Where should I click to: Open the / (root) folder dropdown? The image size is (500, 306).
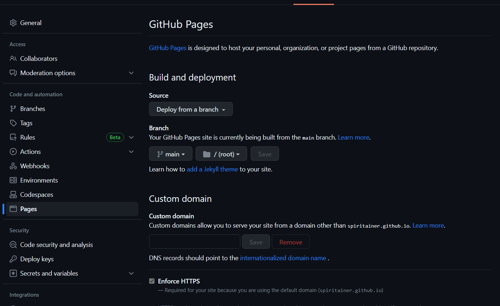tap(221, 154)
